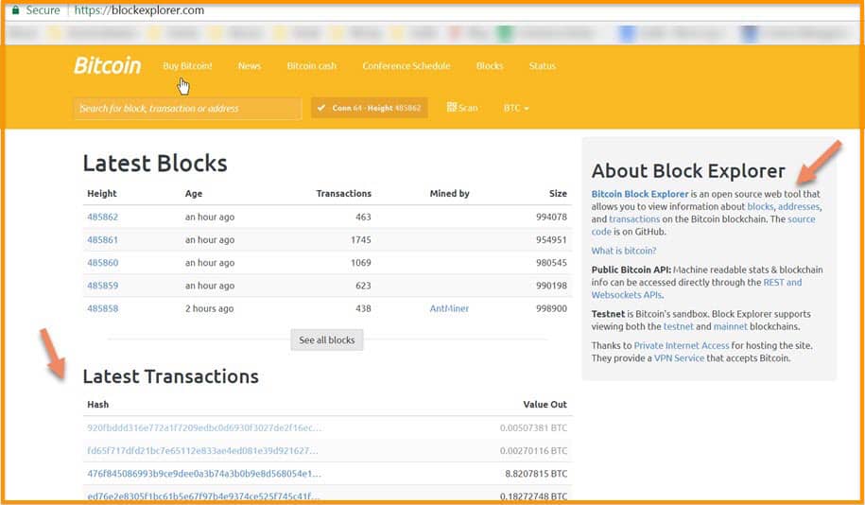865x505 pixels.
Task: Click the addresses link in About panel
Action: [x=799, y=206]
